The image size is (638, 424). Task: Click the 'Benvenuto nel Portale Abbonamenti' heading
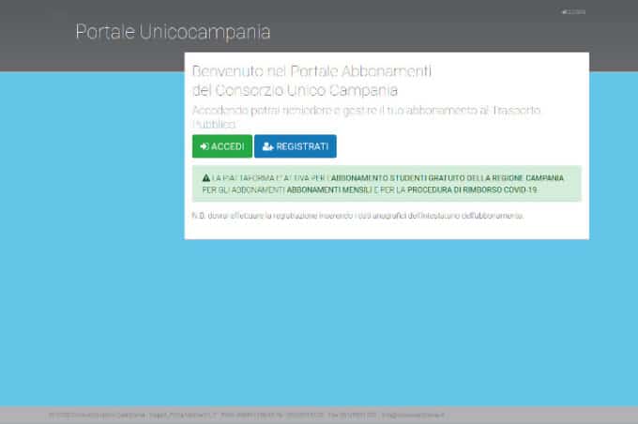pos(311,71)
